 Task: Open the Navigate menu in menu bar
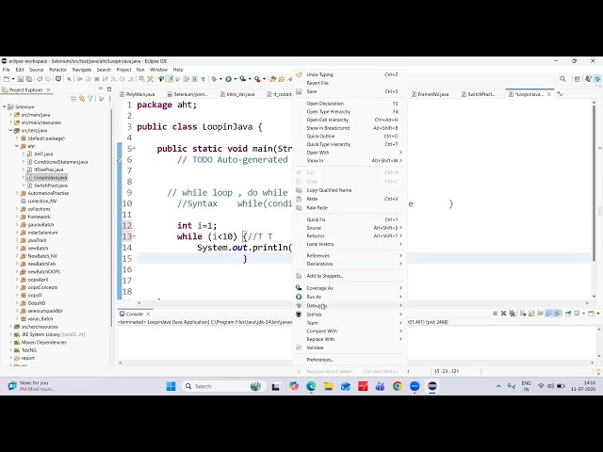(x=82, y=70)
